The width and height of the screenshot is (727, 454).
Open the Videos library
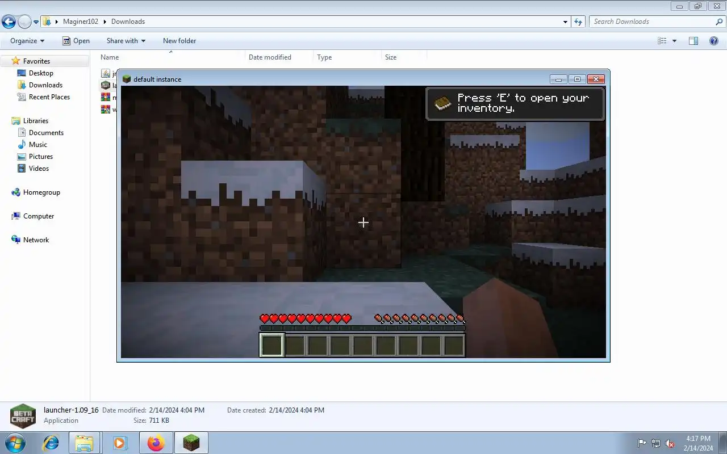click(x=39, y=169)
